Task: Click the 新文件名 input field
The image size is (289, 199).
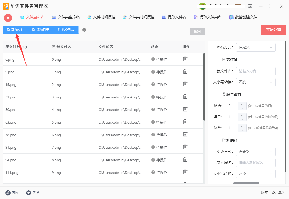Action: pos(256,71)
